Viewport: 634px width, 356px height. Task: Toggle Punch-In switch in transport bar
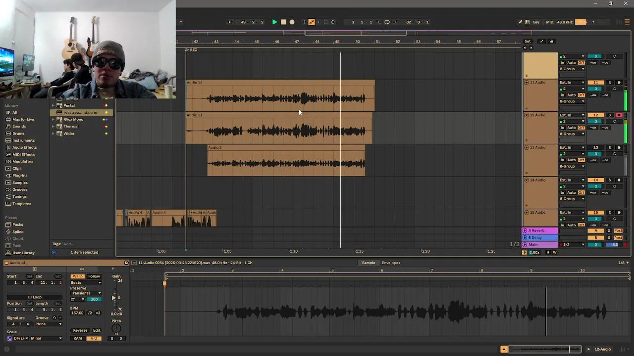(x=379, y=22)
